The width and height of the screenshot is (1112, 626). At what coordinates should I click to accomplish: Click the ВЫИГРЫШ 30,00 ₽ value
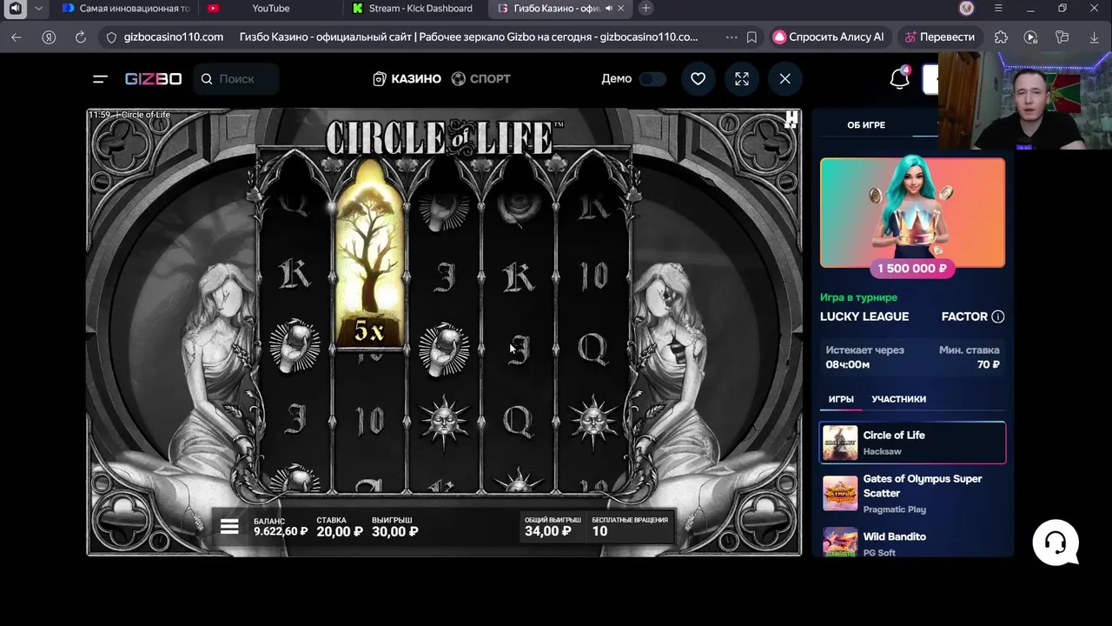click(x=394, y=531)
